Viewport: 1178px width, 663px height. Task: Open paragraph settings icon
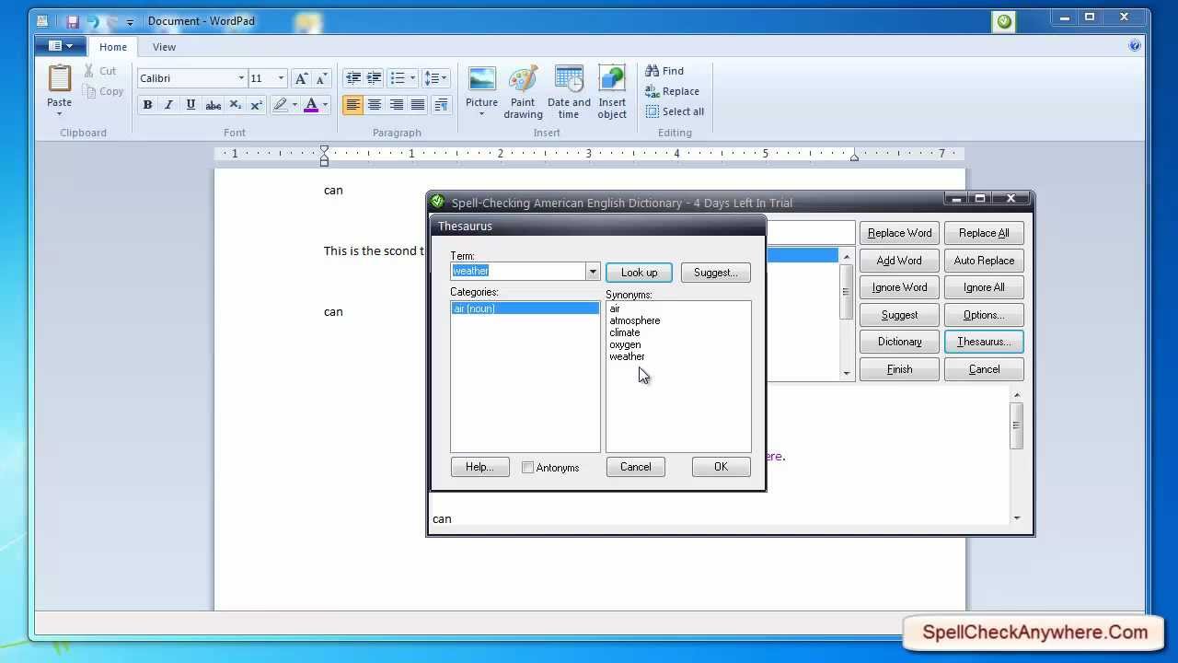coord(441,105)
